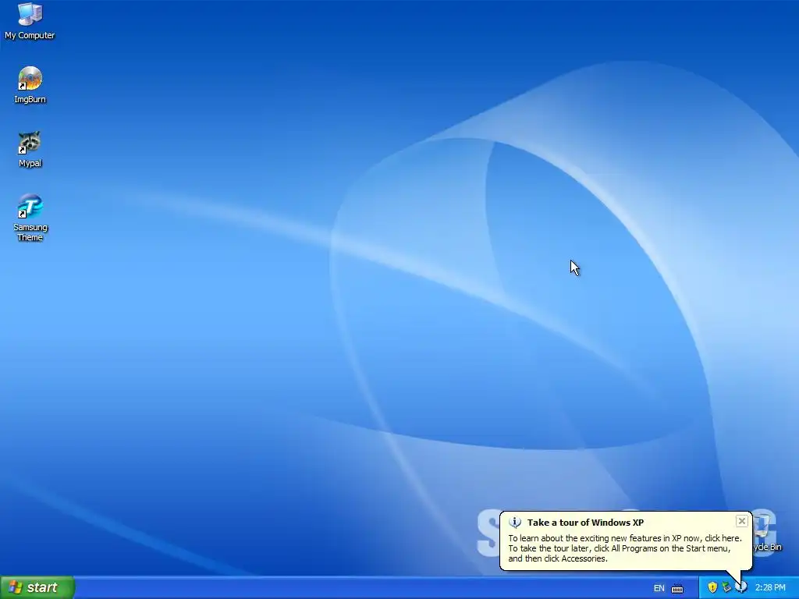This screenshot has height=599, width=799.
Task: Click the EN language indicator
Action: click(659, 588)
